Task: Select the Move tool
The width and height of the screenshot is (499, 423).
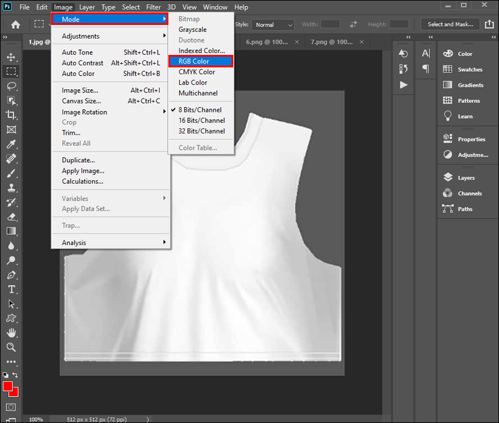Action: click(11, 57)
